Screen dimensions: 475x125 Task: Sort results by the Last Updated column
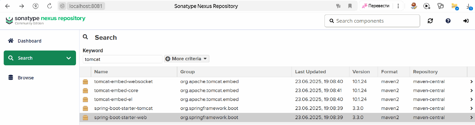coord(310,72)
